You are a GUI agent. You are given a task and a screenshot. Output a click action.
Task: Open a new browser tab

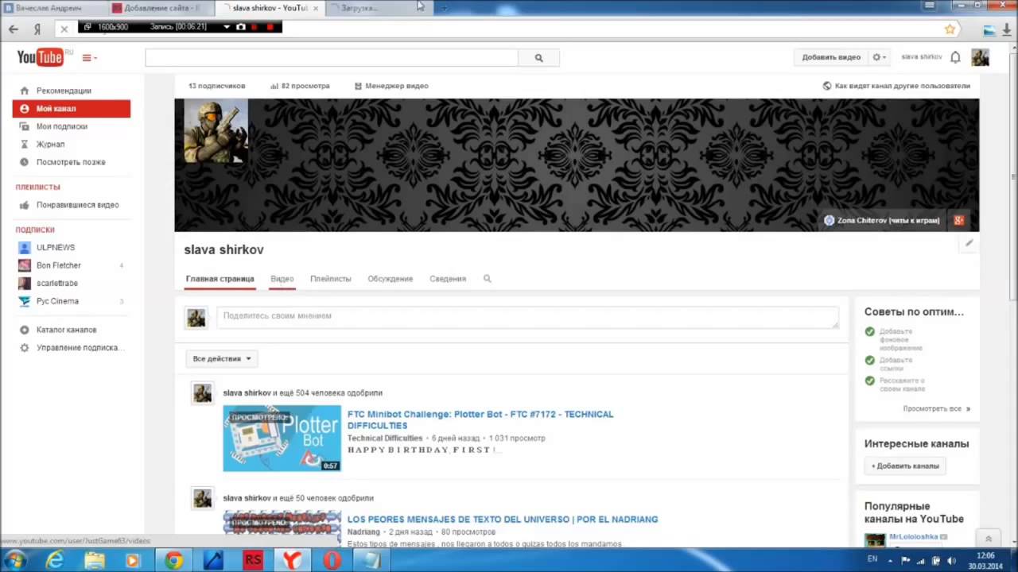click(444, 8)
